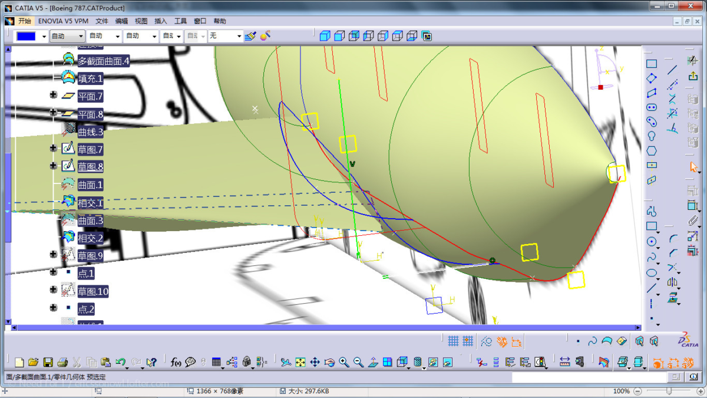
Task: Select the Line tool in right toolbar
Action: [672, 70]
